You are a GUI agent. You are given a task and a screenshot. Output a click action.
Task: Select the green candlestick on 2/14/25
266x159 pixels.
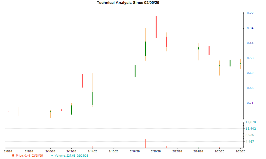click(x=93, y=99)
